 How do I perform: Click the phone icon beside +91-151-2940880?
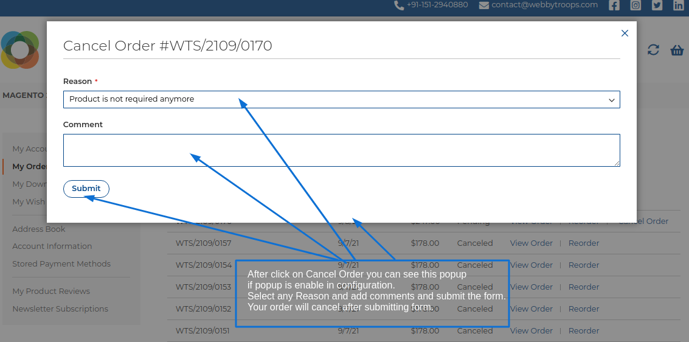[x=399, y=5]
